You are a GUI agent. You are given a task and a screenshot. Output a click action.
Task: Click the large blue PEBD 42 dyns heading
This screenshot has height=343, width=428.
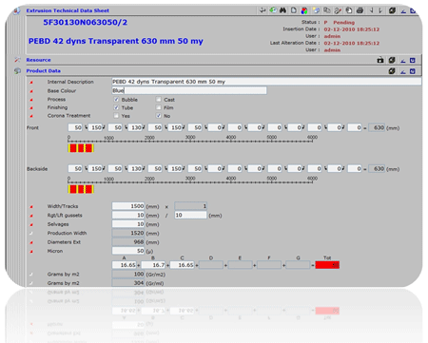pos(116,41)
